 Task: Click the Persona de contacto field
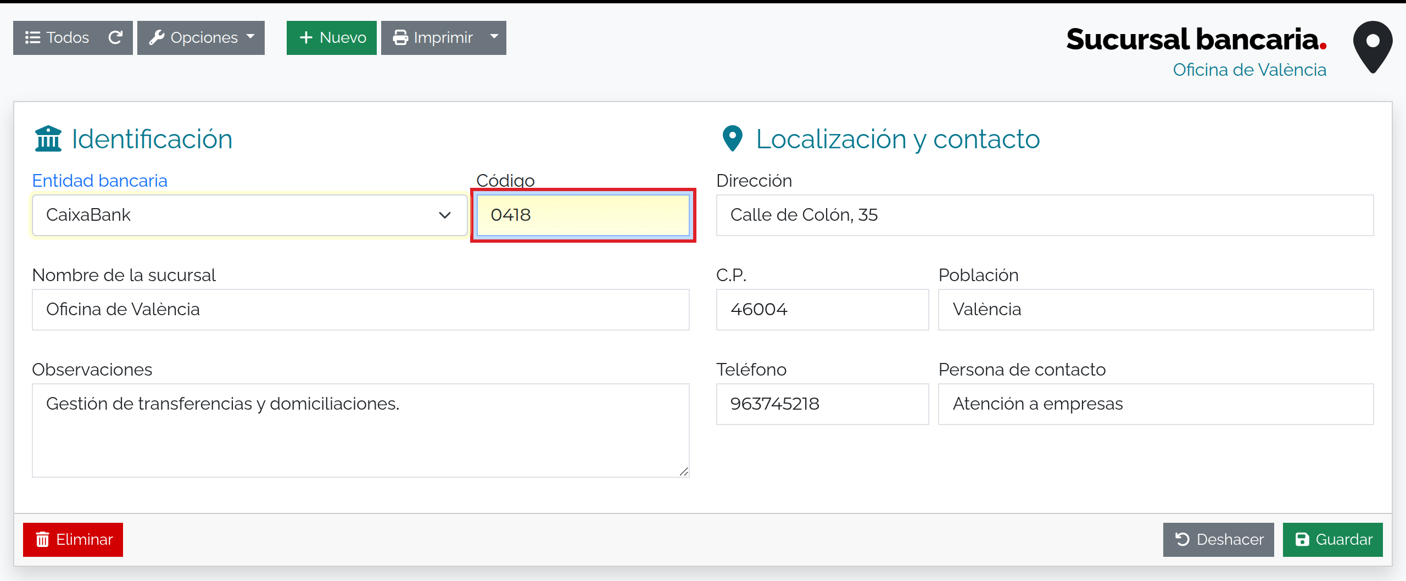tap(1156, 404)
